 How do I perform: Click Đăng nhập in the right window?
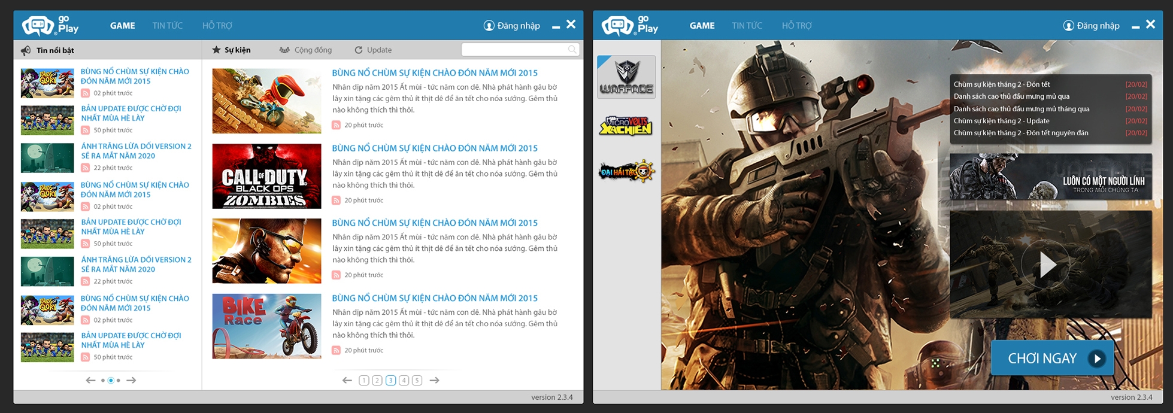(1098, 26)
